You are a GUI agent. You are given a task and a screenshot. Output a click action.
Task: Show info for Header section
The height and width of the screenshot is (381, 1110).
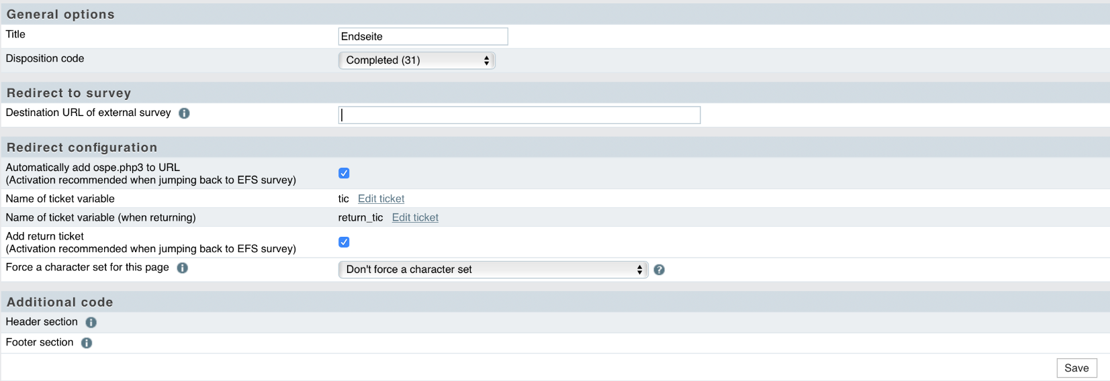click(x=91, y=323)
